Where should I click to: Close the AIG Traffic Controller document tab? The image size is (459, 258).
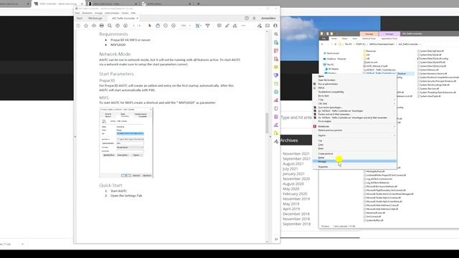137,19
